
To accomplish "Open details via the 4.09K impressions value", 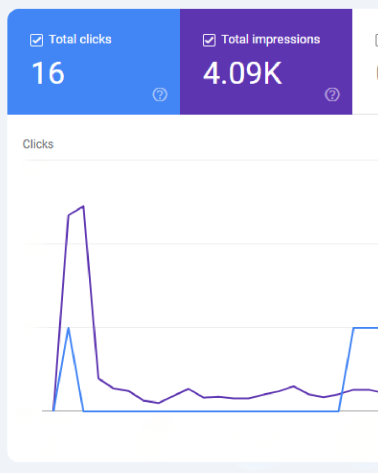I will (x=242, y=73).
